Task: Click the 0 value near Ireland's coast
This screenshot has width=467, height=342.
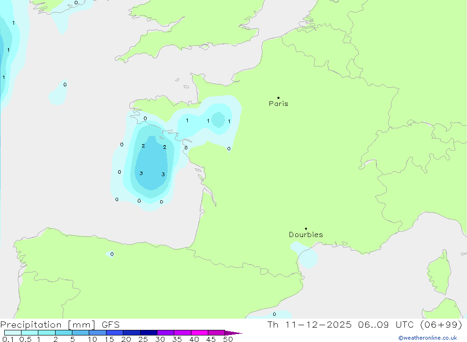Action: pyautogui.click(x=76, y=3)
